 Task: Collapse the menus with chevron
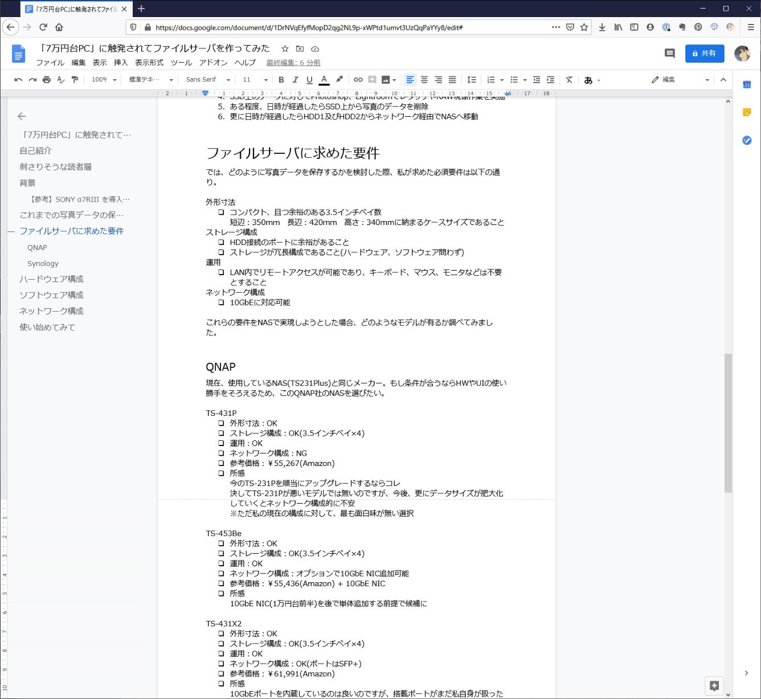click(x=723, y=80)
